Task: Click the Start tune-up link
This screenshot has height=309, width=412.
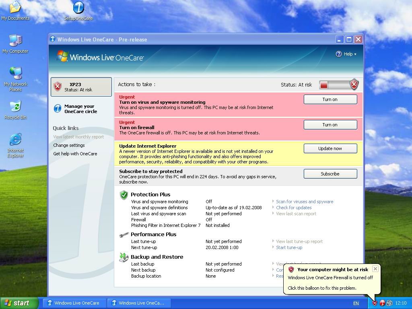Action: (289, 247)
